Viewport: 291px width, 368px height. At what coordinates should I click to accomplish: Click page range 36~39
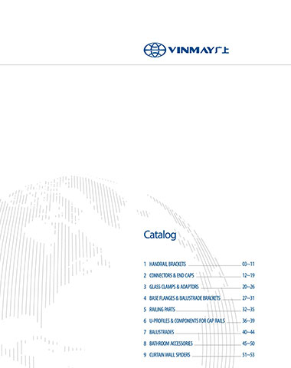(248, 320)
